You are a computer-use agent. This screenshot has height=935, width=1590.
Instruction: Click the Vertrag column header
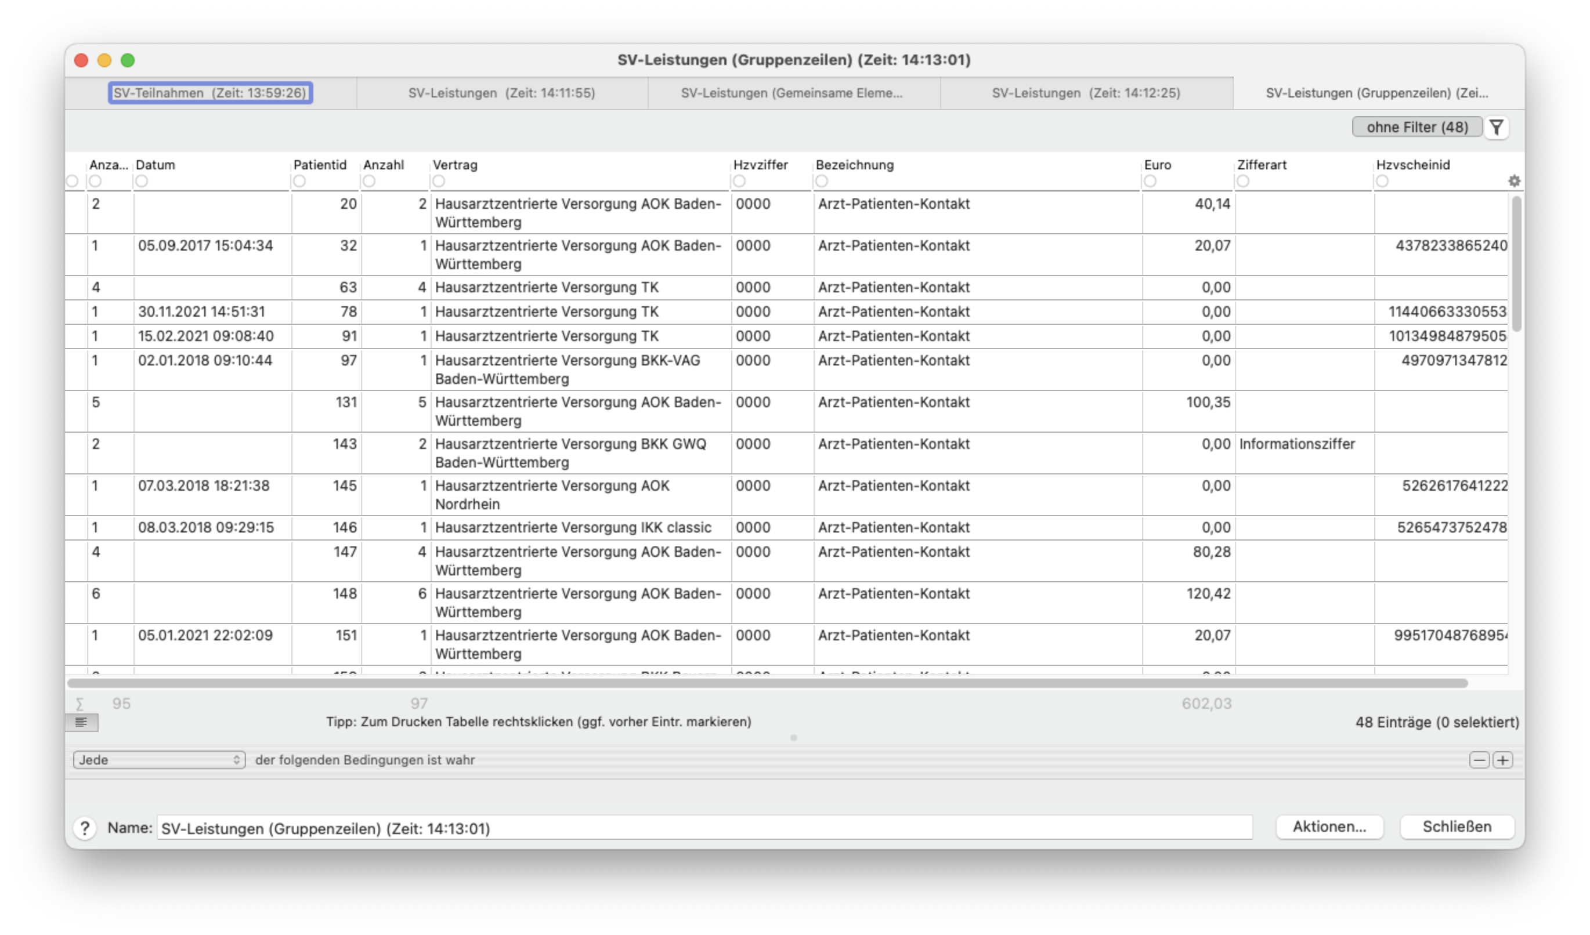(455, 165)
